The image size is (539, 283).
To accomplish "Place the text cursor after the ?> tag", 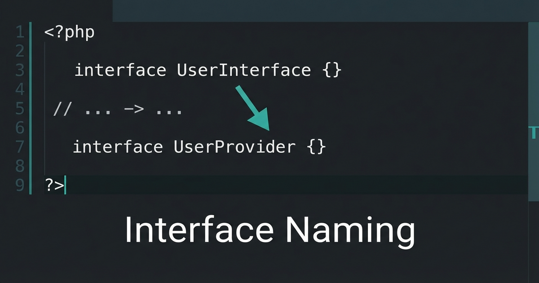I will [65, 185].
